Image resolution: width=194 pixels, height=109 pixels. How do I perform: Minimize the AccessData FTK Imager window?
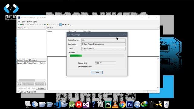pyautogui.click(x=142, y=18)
